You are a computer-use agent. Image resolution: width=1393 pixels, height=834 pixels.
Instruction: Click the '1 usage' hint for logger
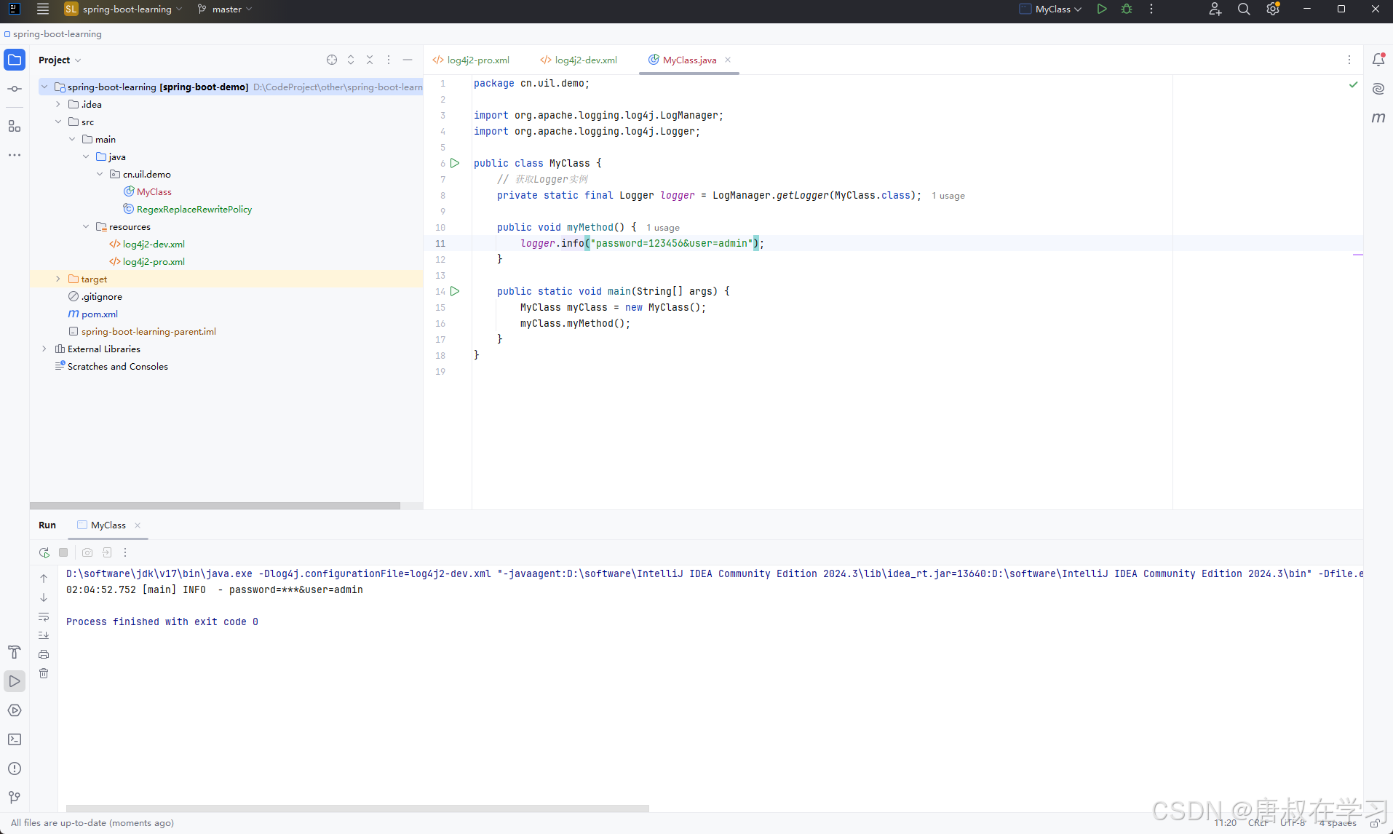click(x=948, y=196)
